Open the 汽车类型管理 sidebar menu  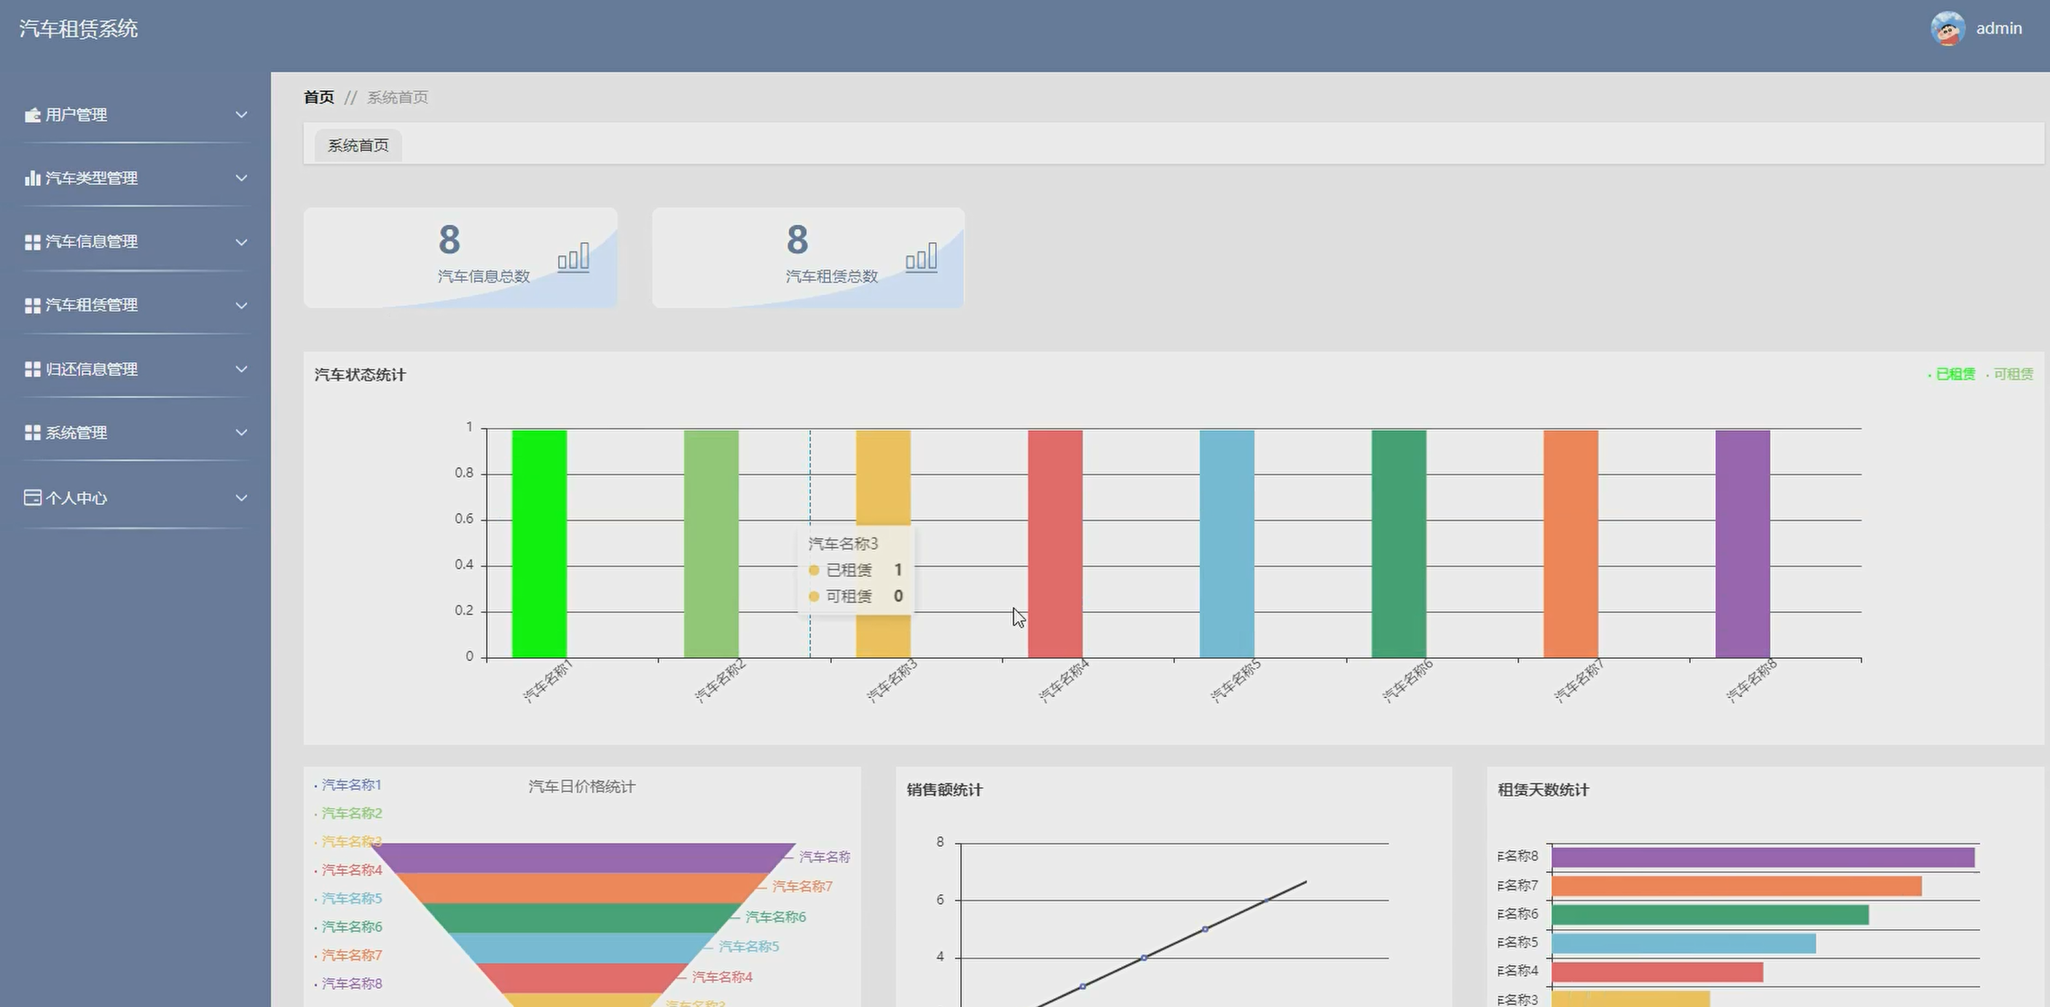[x=136, y=178]
